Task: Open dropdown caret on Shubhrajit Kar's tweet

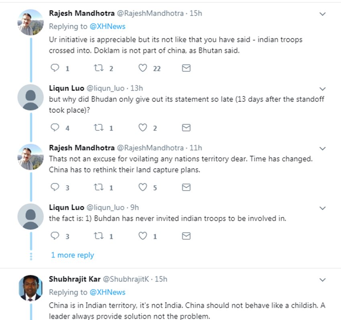Action: (323, 279)
